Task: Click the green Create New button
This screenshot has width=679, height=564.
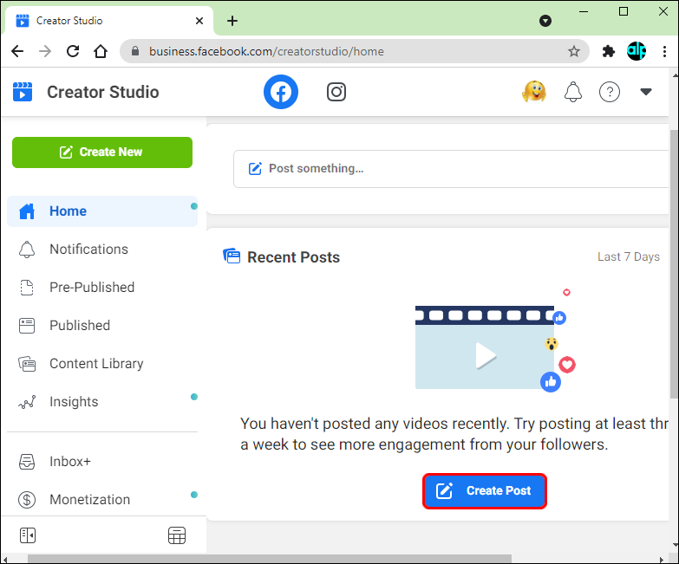Action: click(x=102, y=152)
